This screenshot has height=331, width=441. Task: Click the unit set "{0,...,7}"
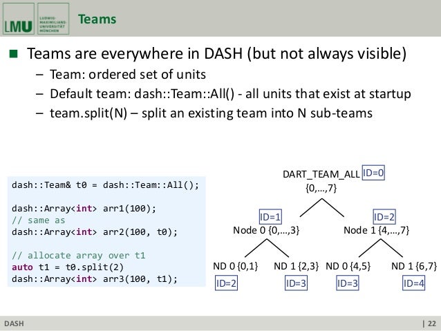pyautogui.click(x=321, y=188)
